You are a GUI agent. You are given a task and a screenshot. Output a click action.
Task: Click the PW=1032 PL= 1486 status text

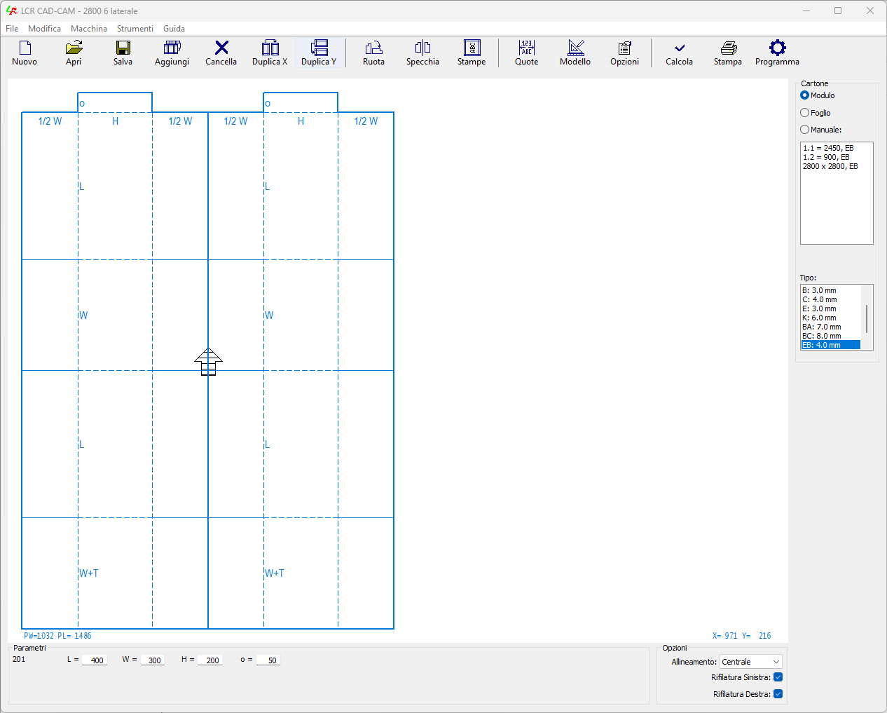coord(57,636)
